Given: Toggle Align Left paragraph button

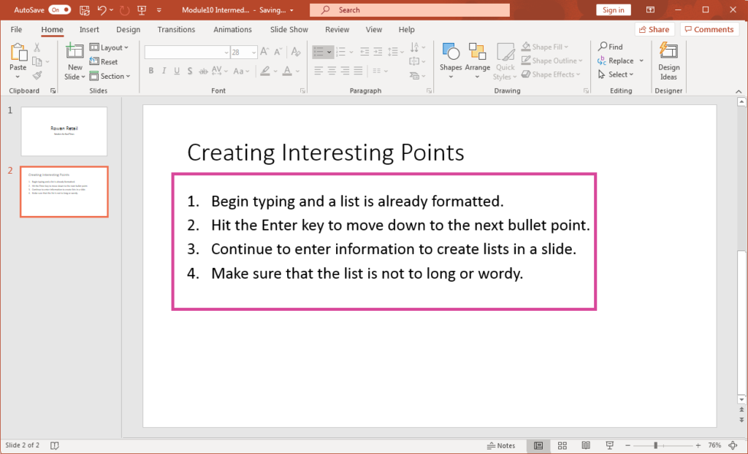Looking at the screenshot, I should tap(318, 71).
